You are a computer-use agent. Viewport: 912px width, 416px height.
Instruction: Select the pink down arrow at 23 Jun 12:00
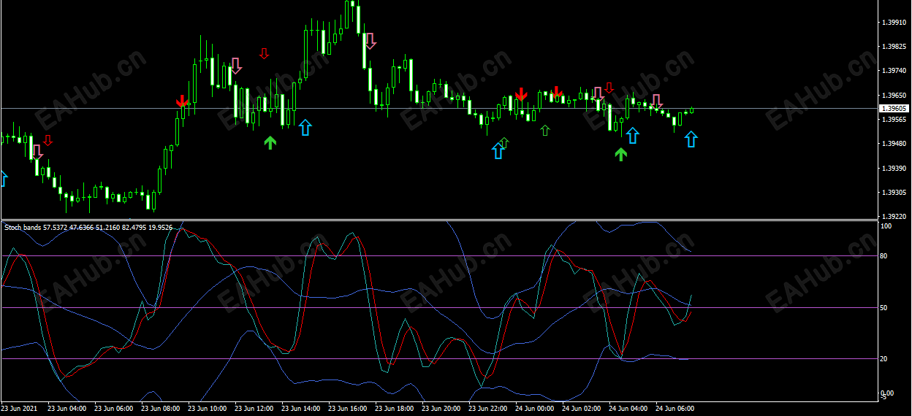[x=235, y=66]
